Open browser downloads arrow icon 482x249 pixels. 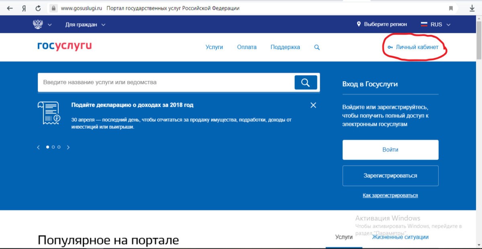(472, 8)
